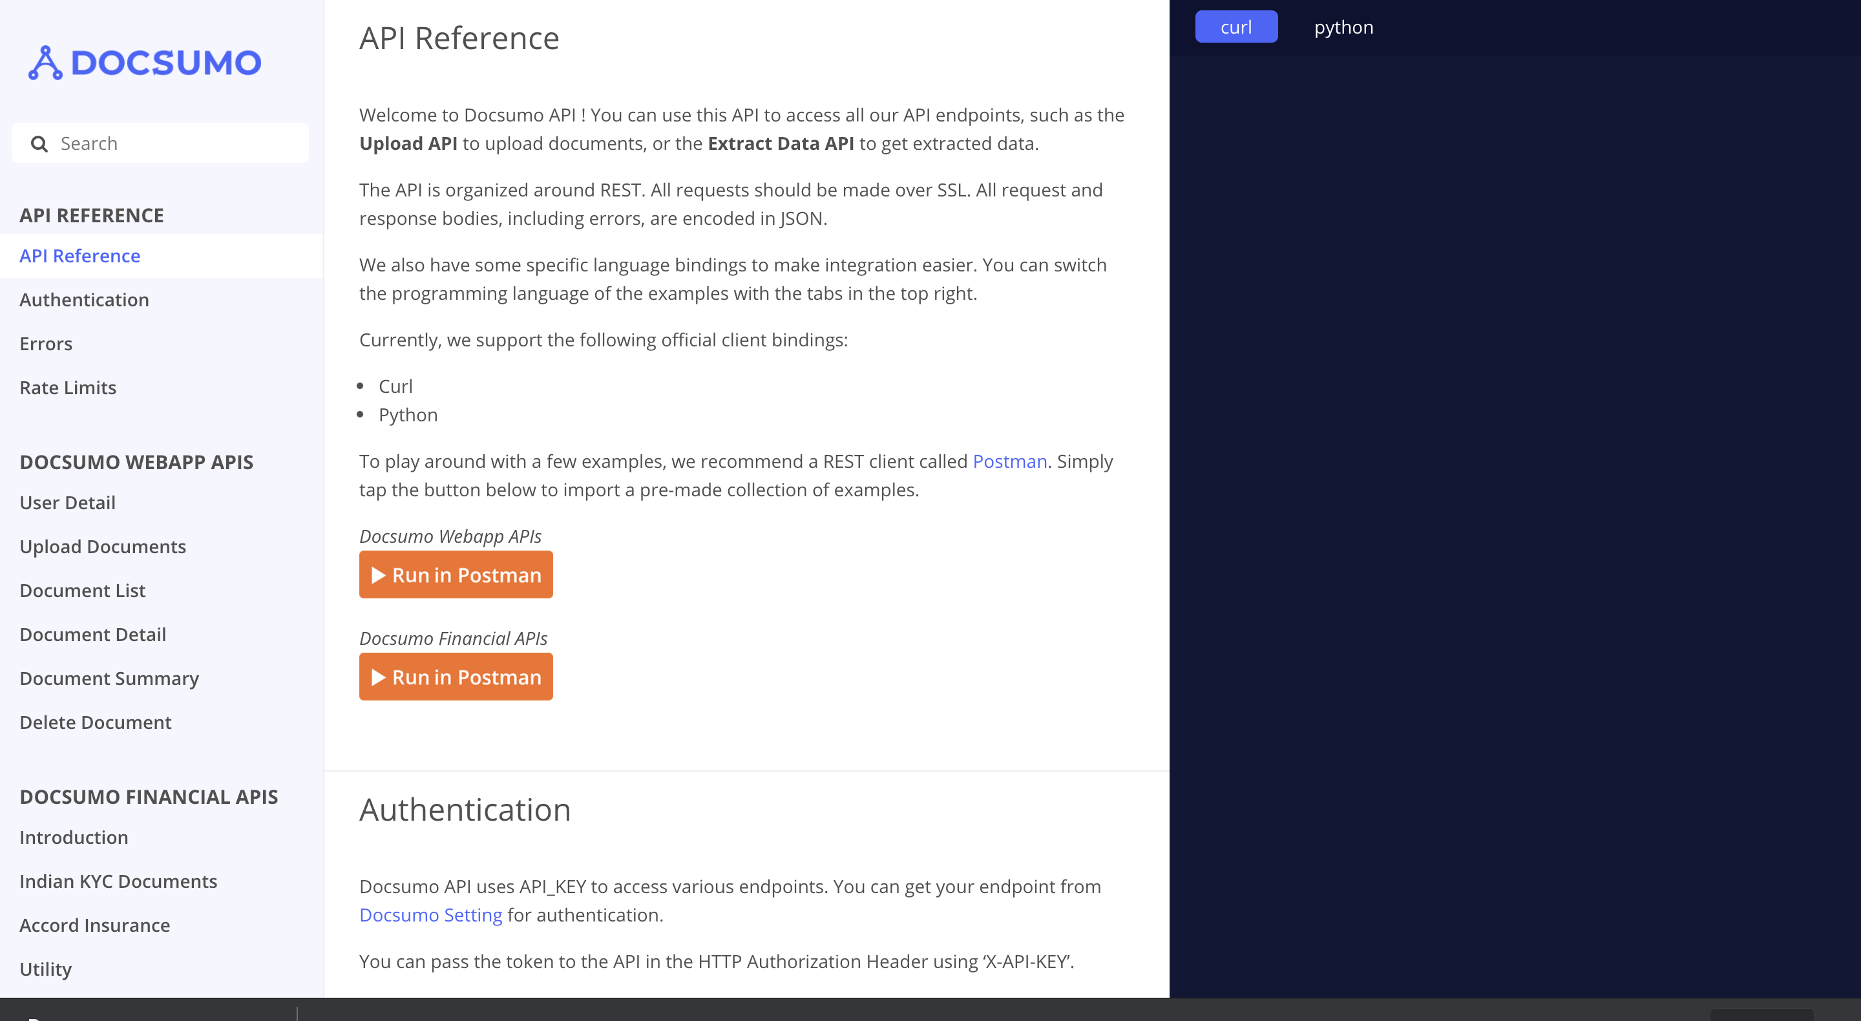Screen dimensions: 1861x1021
Task: Jump to Indian KYC Documents
Action: click(118, 881)
